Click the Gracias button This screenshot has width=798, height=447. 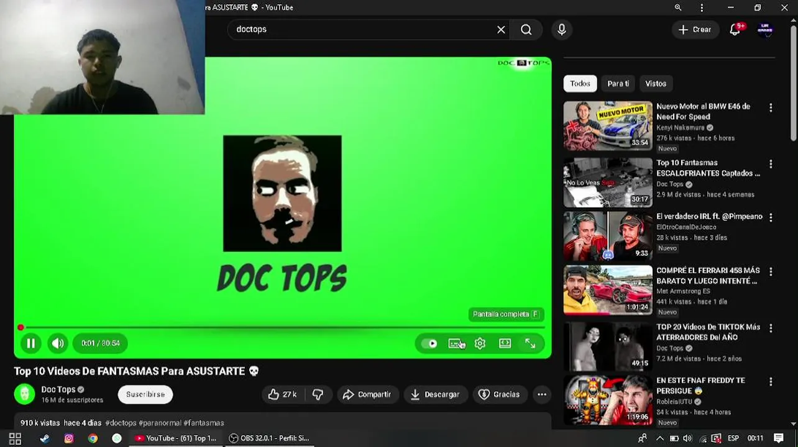(x=499, y=394)
